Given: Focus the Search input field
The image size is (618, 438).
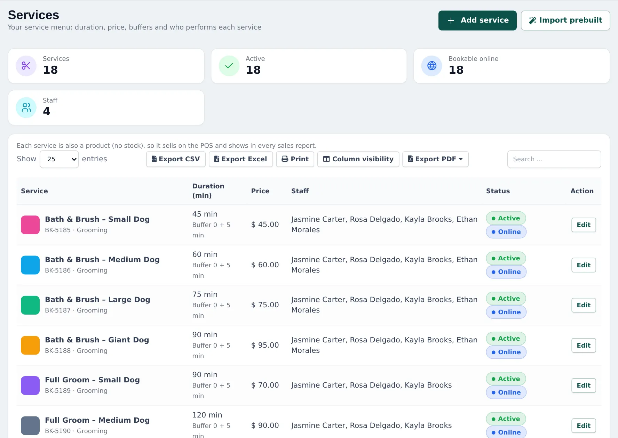Looking at the screenshot, I should (554, 159).
